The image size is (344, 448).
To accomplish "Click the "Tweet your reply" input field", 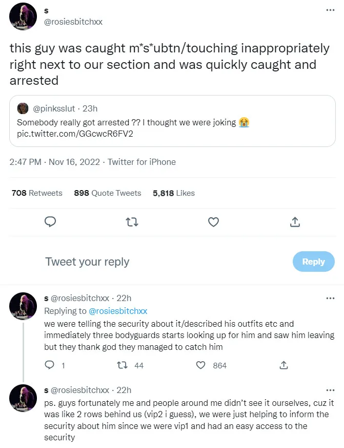I will pos(154,262).
